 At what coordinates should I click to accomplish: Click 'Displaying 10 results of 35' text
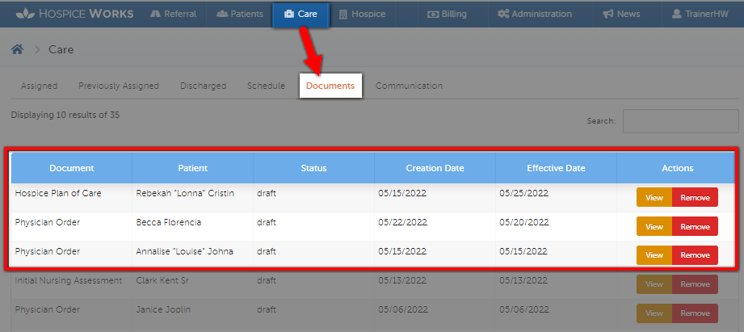point(65,115)
